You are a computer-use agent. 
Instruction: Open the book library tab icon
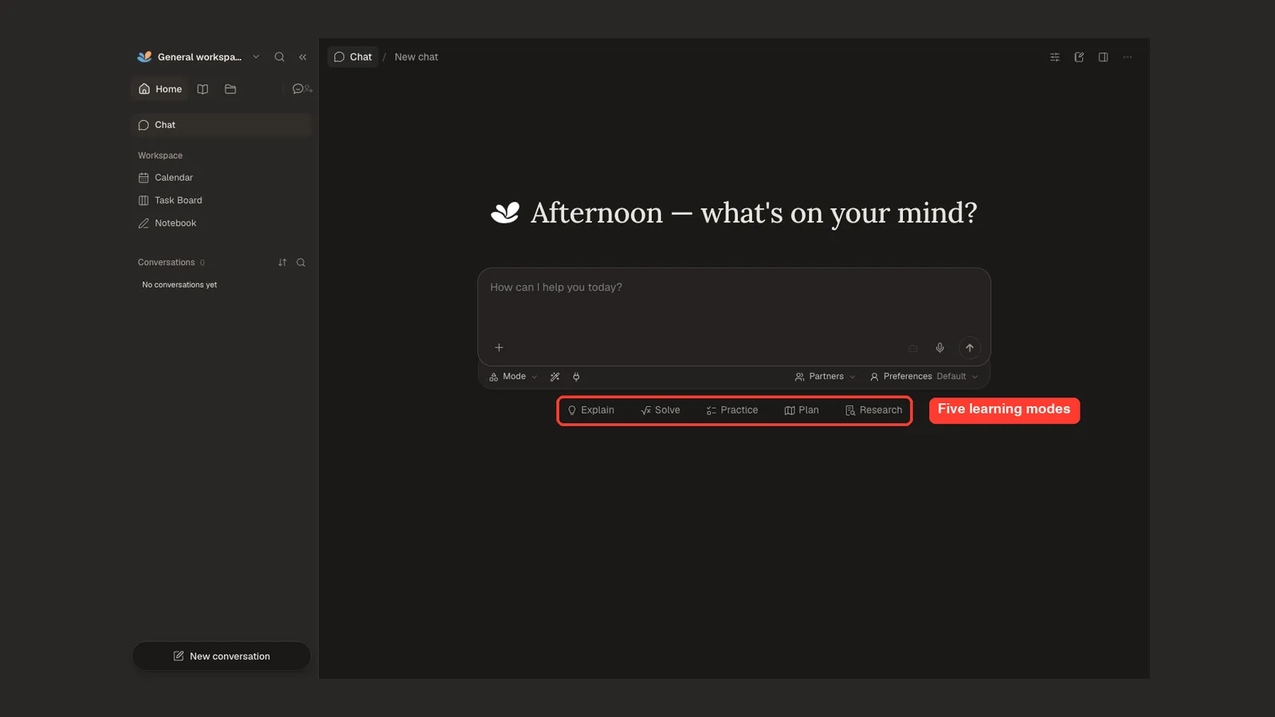click(x=203, y=89)
